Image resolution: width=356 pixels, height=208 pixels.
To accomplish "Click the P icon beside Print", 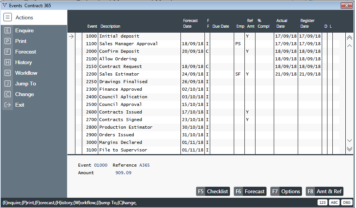I will coord(8,41).
